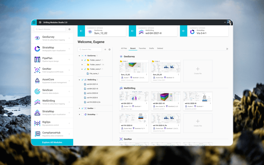Open the Drafts tab
The width and height of the screenshot is (264, 165).
pyautogui.click(x=152, y=48)
